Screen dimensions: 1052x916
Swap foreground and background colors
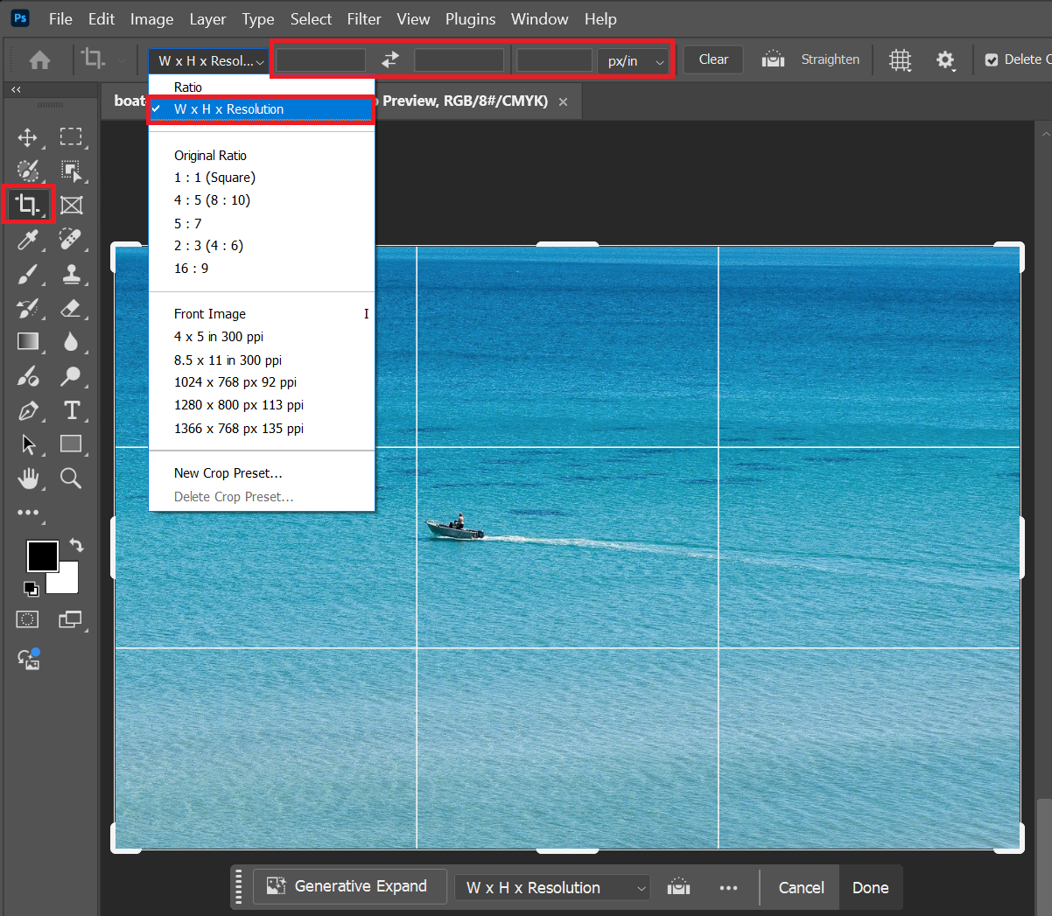[76, 545]
